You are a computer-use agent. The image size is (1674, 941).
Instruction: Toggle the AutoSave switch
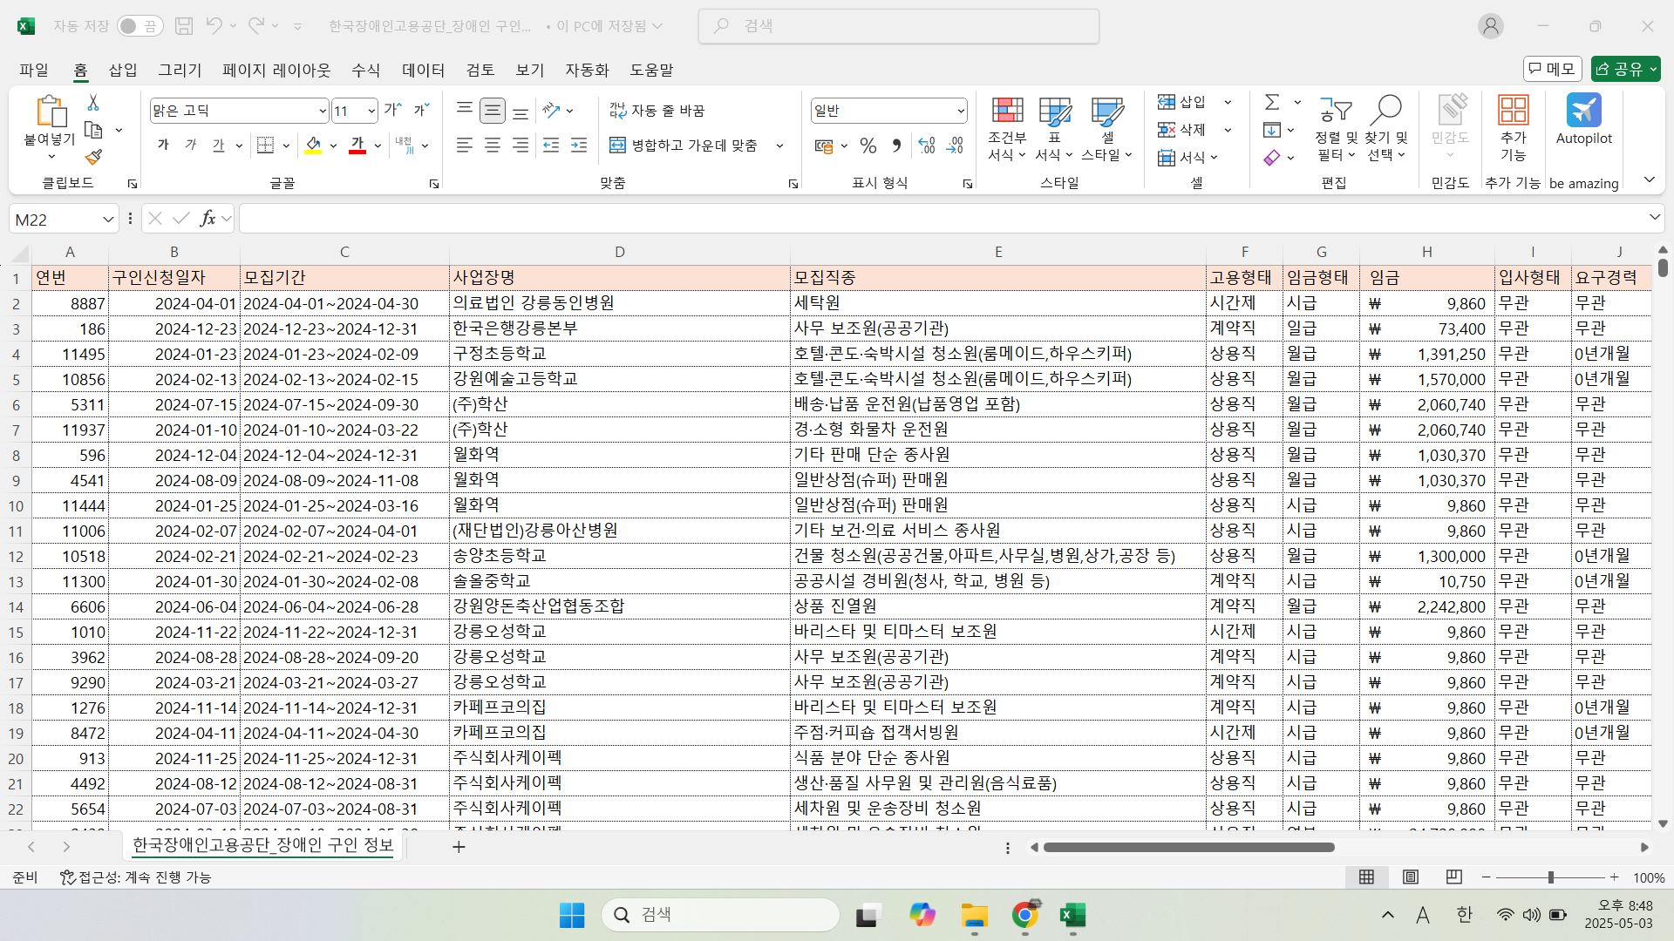click(x=139, y=26)
